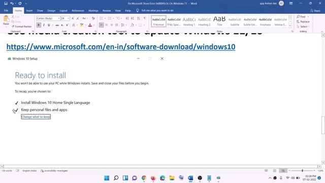Apply the Subtitle style

click(235, 21)
